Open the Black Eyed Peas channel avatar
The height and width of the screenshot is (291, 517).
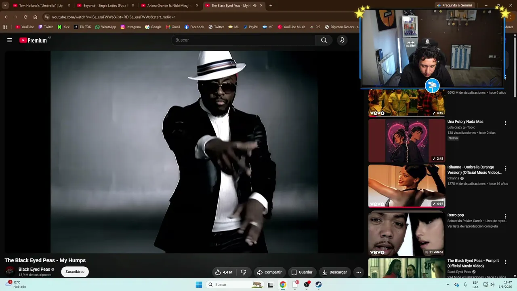[x=10, y=271]
